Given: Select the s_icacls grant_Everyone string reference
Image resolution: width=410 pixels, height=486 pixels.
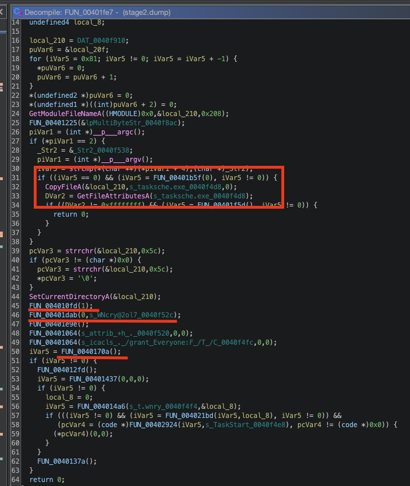Looking at the screenshot, I should 168,342.
